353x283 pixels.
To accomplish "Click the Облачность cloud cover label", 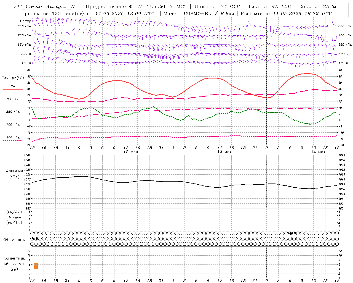I will click(x=14, y=240).
